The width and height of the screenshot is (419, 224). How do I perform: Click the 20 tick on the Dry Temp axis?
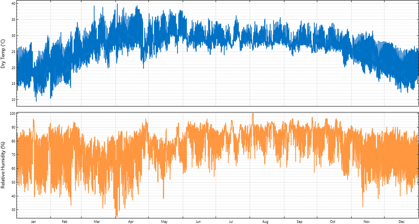click(13, 68)
